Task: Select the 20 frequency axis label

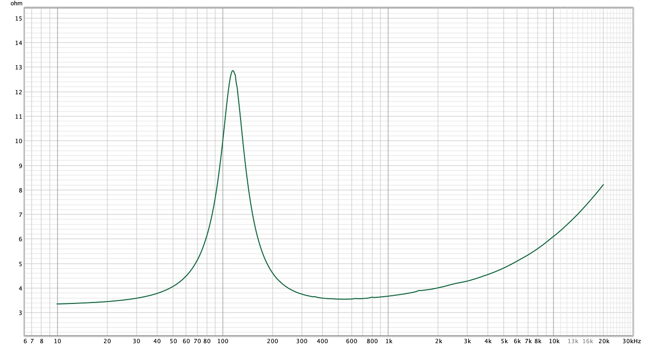Action: 107,341
